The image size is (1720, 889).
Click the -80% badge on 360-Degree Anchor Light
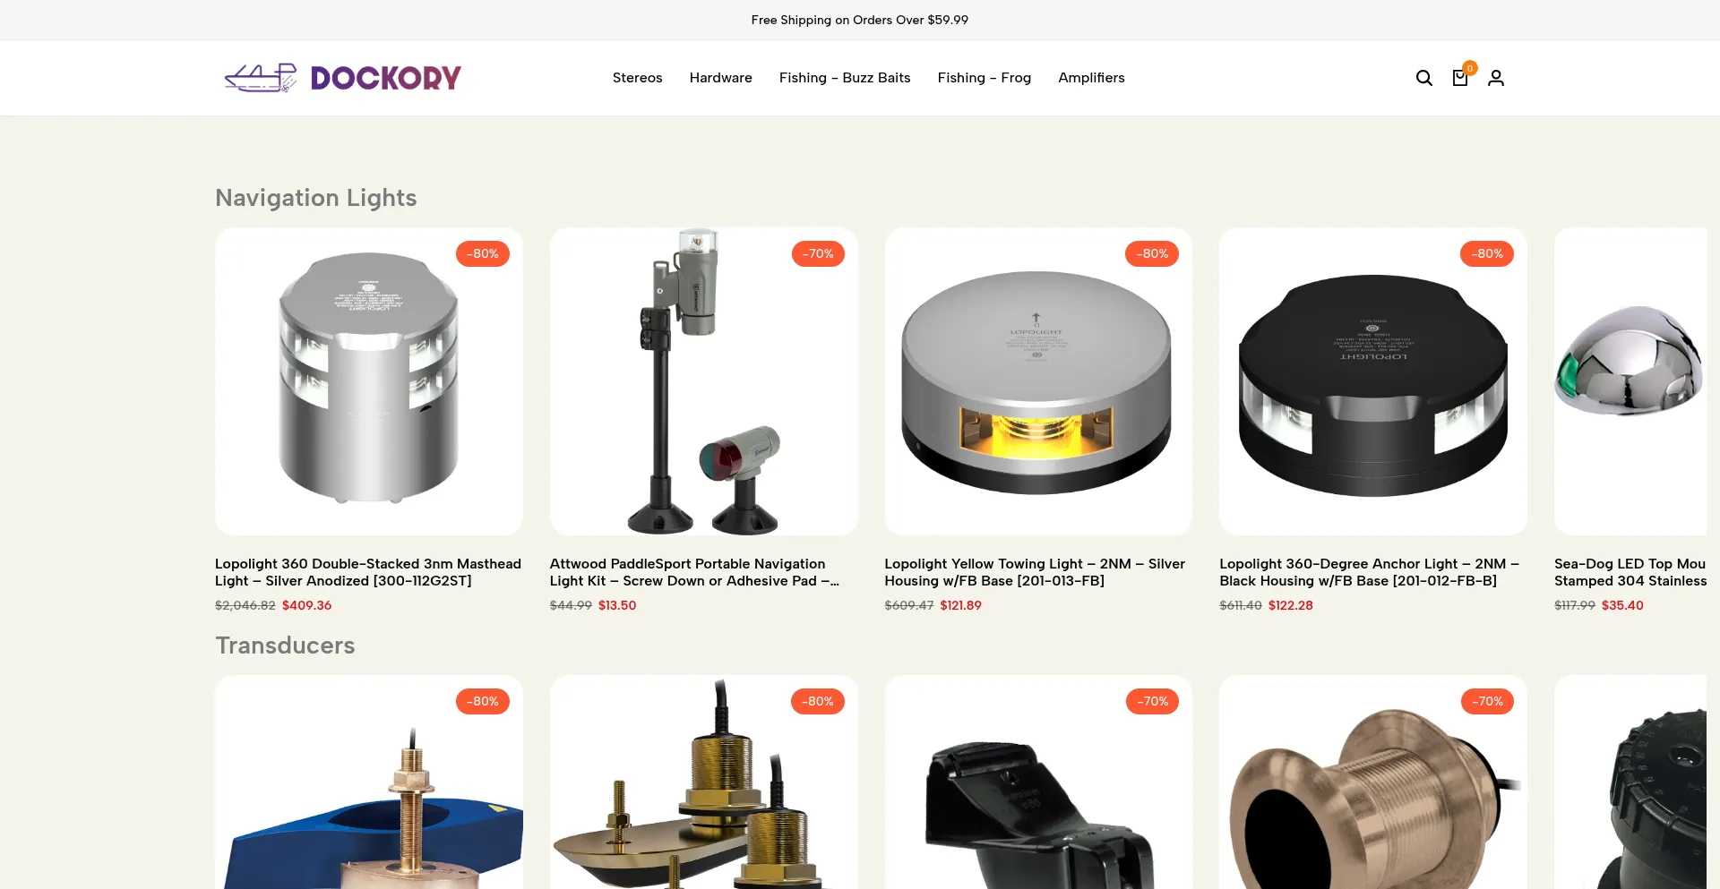click(1487, 253)
